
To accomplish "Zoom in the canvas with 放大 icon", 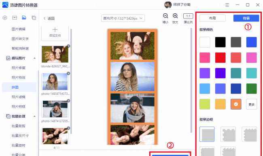I will coord(175,16).
